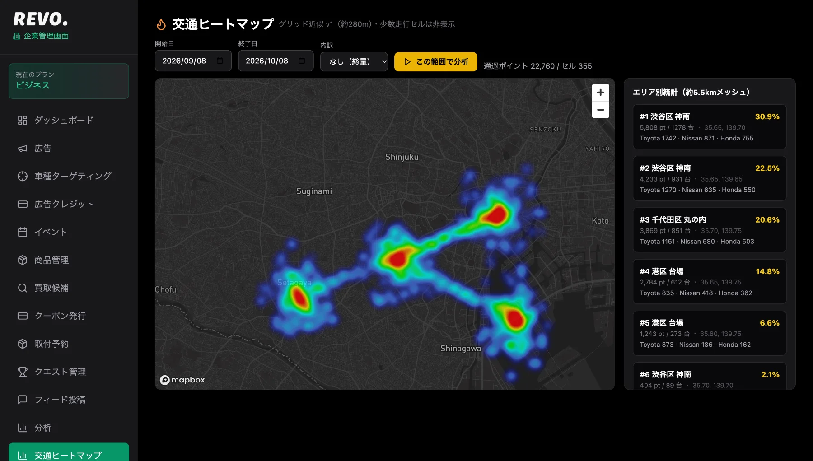Click the speech bubble icon beside フィード投稿
The image size is (813, 461).
click(23, 400)
